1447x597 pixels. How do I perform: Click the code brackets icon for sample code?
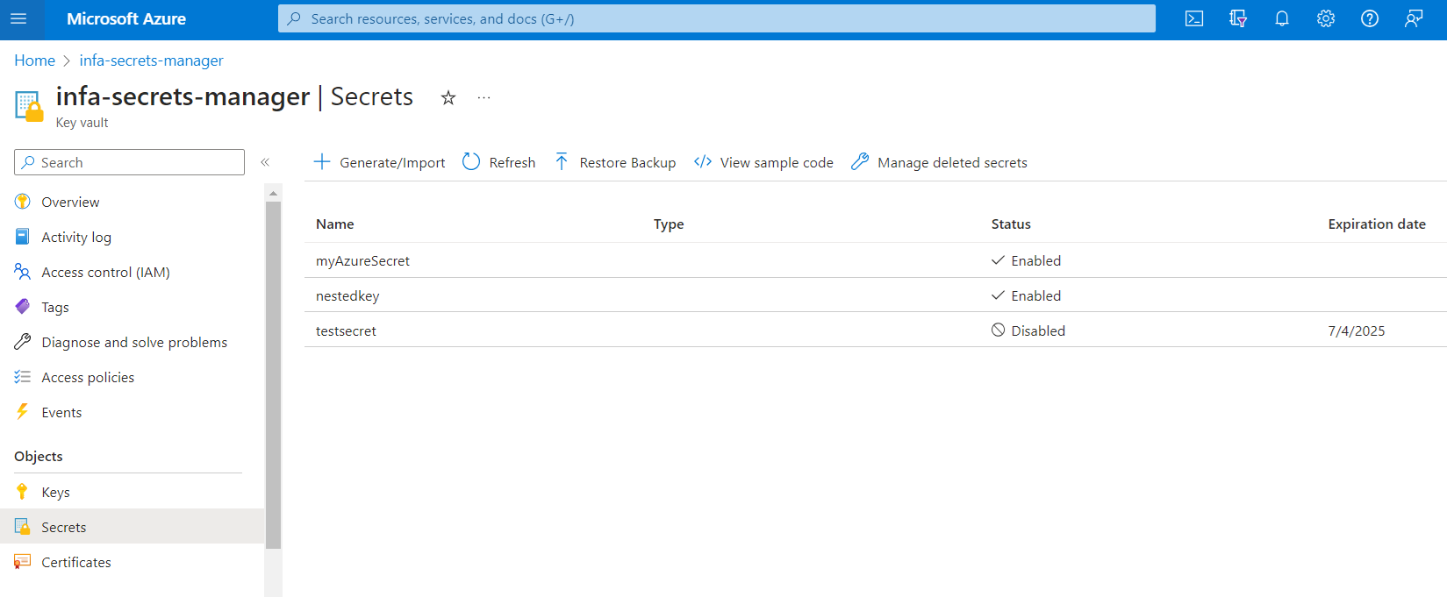click(703, 162)
